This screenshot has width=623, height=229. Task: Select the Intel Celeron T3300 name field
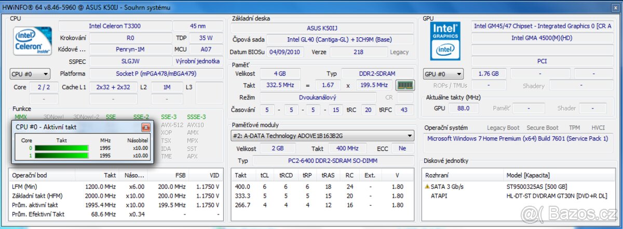tap(115, 26)
